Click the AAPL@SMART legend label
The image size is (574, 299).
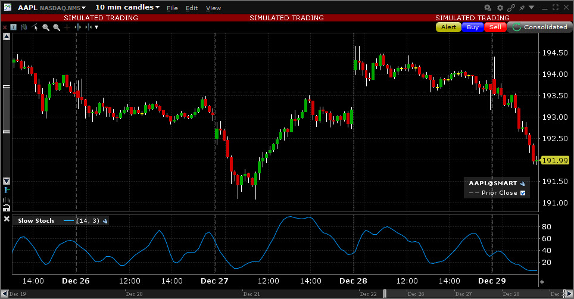coord(493,183)
